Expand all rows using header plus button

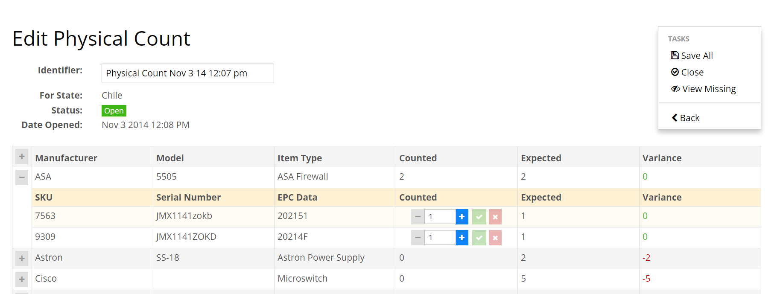[x=22, y=157]
